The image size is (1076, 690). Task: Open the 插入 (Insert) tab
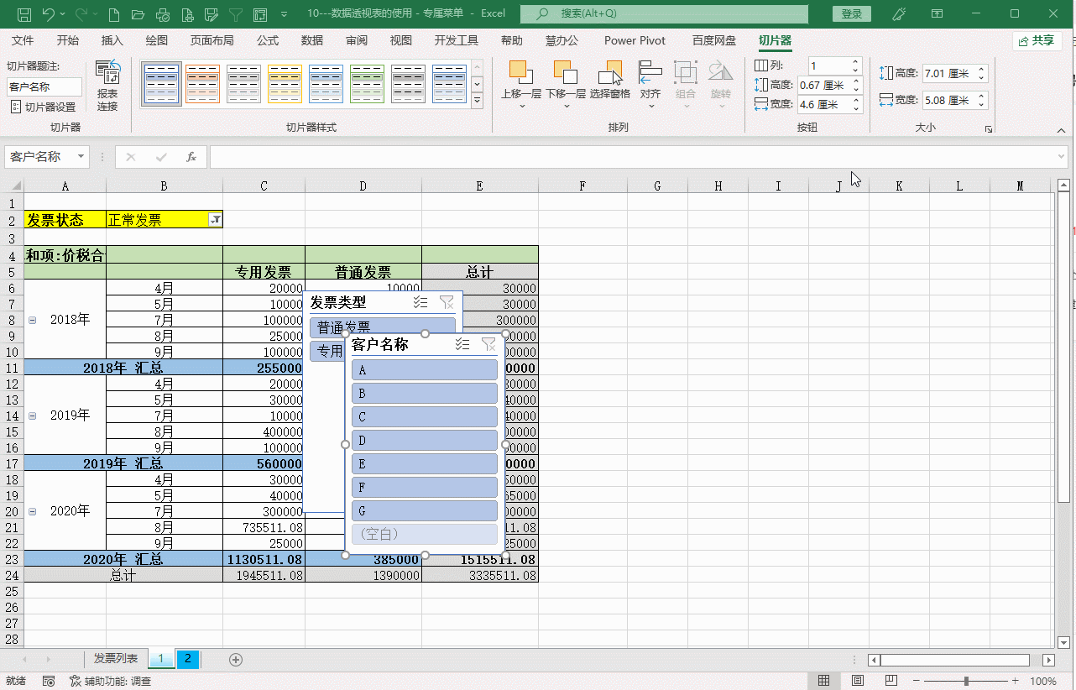point(112,40)
